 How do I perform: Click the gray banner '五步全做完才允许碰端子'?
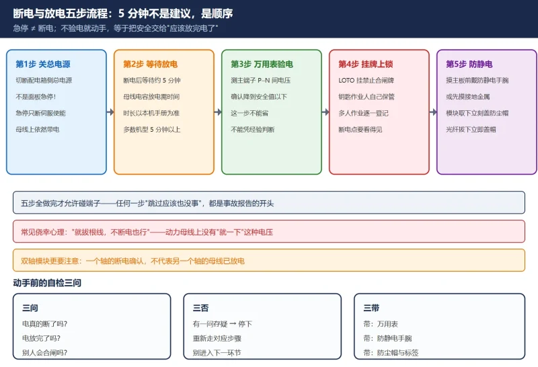[x=269, y=203]
